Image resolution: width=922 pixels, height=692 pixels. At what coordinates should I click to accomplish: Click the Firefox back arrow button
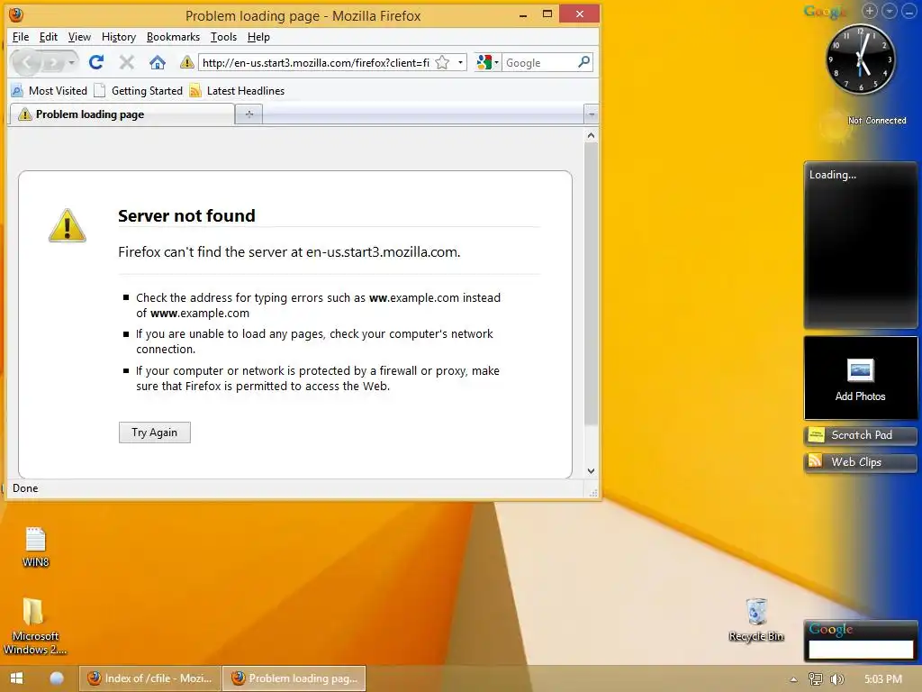tap(26, 62)
